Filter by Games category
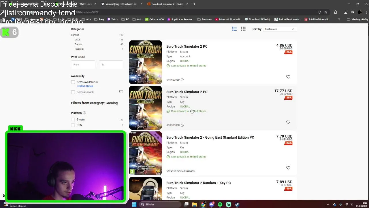Image resolution: width=369 pixels, height=208 pixels. point(78,44)
